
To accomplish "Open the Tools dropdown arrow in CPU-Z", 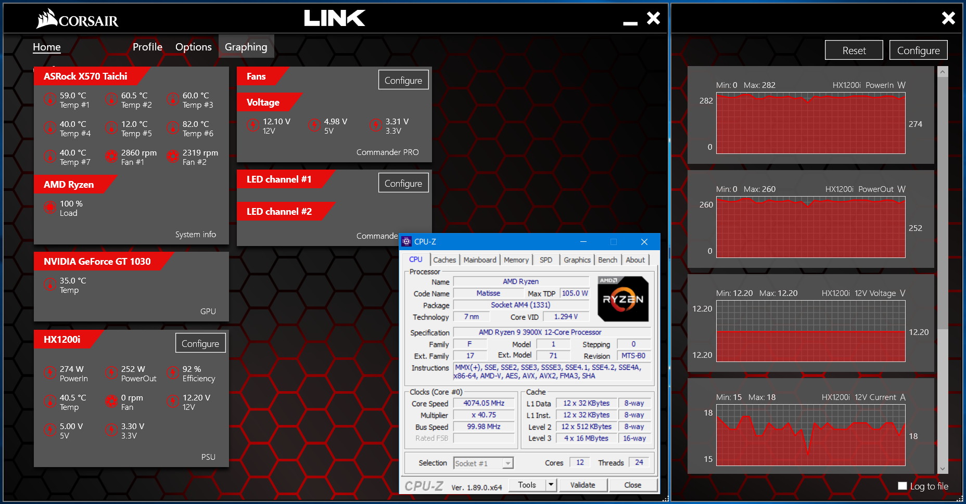I will point(551,485).
